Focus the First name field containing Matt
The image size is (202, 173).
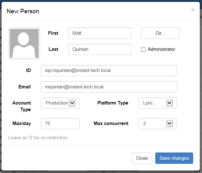[x=99, y=33]
